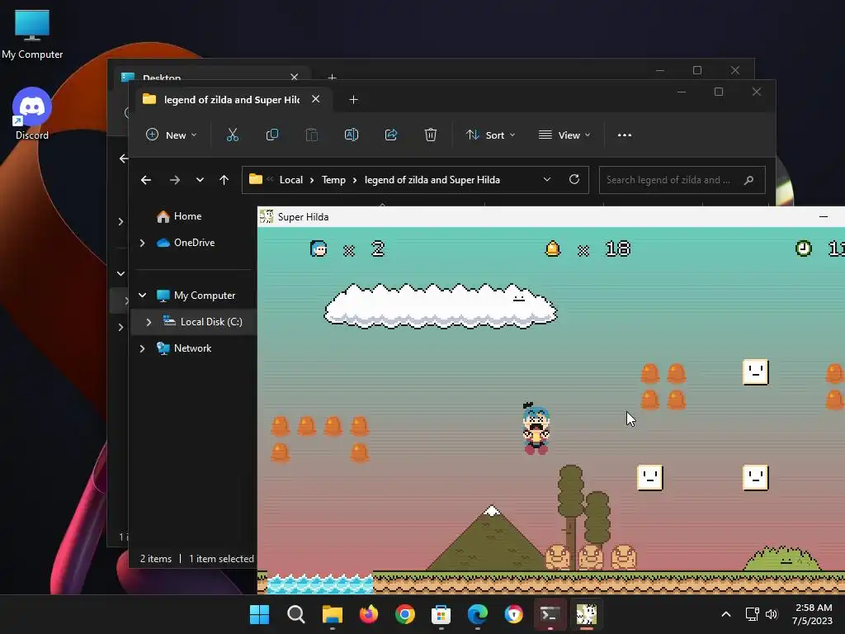Screen dimensions: 845x634
Task: Select OneDrive in the navigation pane
Action: click(x=194, y=243)
